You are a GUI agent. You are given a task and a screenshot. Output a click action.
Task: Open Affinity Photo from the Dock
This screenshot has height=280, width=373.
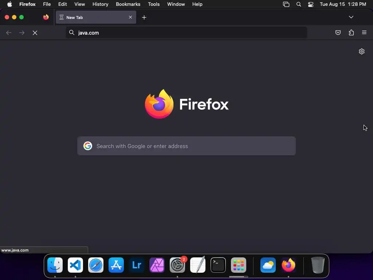coord(157,265)
